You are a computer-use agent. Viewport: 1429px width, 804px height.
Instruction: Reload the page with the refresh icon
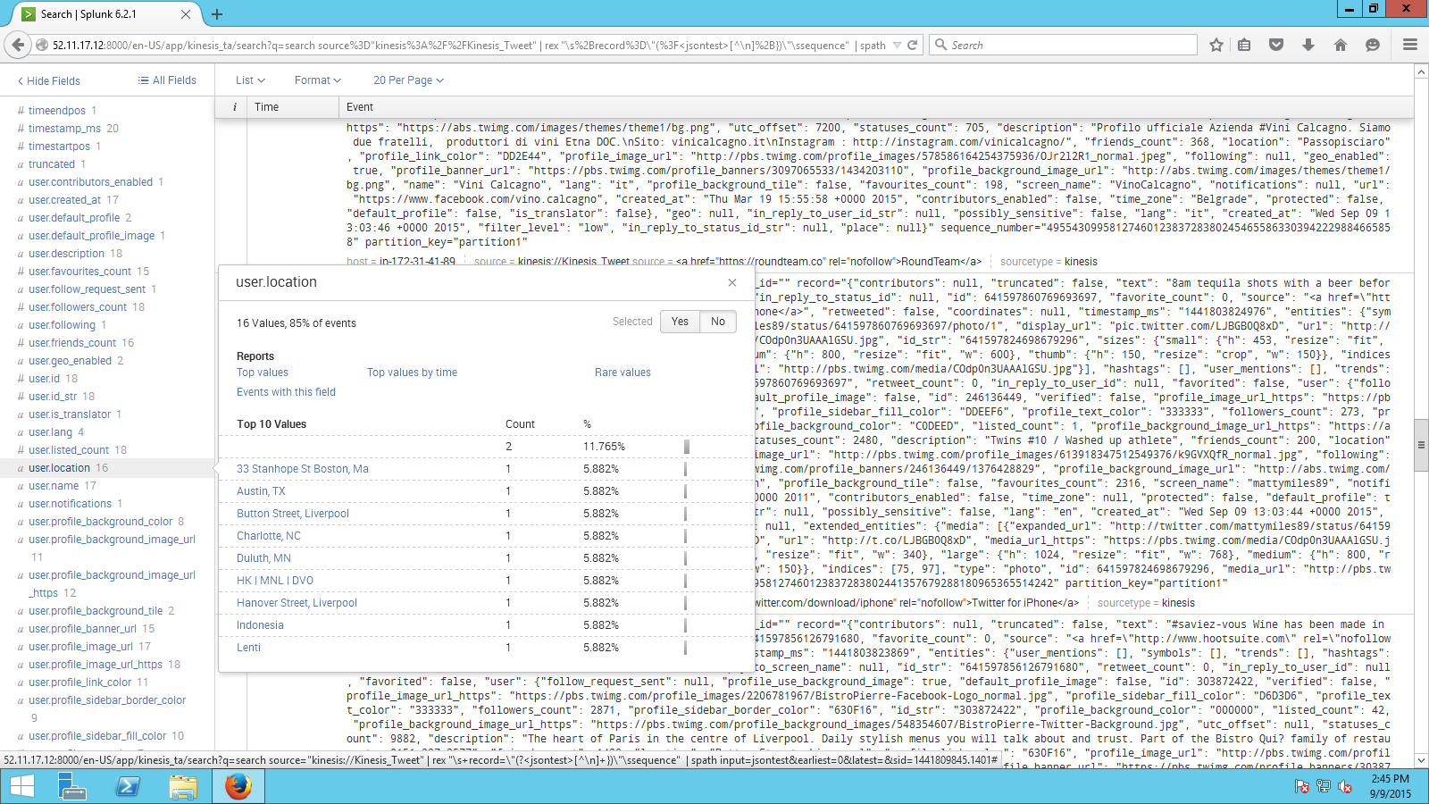click(x=913, y=45)
